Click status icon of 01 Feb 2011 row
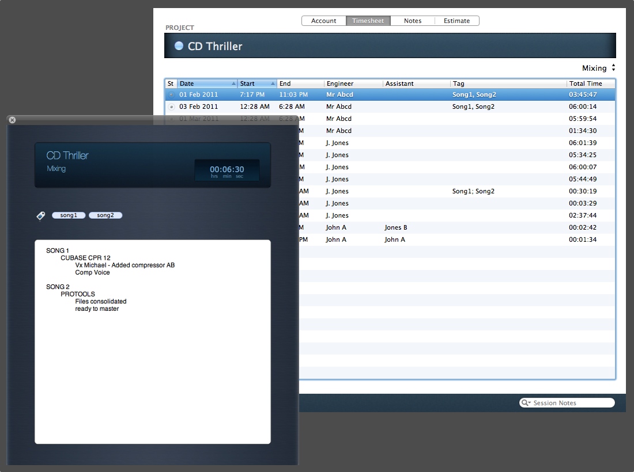 pyautogui.click(x=171, y=94)
